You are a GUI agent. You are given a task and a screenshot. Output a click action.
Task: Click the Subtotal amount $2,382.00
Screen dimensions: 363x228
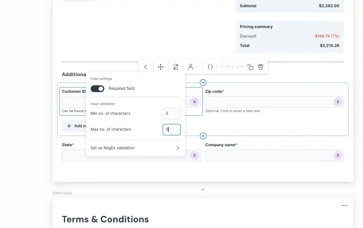(x=329, y=6)
